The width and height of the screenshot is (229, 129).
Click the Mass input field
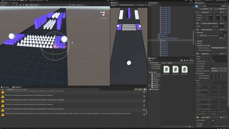click(x=219, y=57)
